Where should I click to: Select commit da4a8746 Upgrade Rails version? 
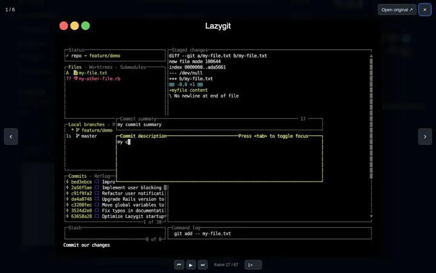click(116, 199)
